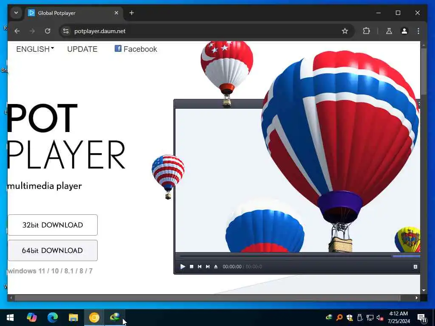Open the UPDATE menu item
The width and height of the screenshot is (435, 326).
point(82,49)
